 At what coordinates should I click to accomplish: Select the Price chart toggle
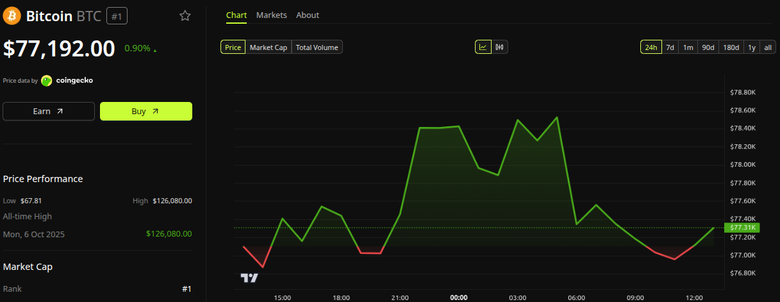tap(233, 47)
